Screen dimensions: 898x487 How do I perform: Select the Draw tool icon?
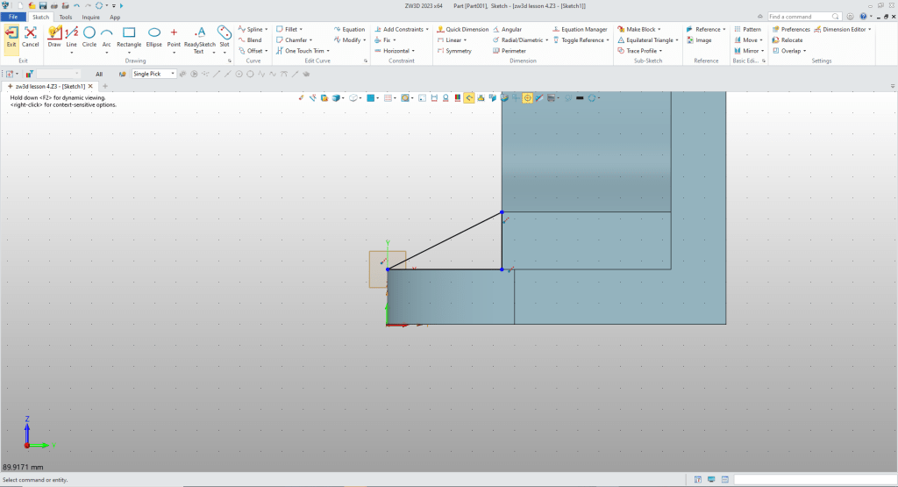click(54, 35)
